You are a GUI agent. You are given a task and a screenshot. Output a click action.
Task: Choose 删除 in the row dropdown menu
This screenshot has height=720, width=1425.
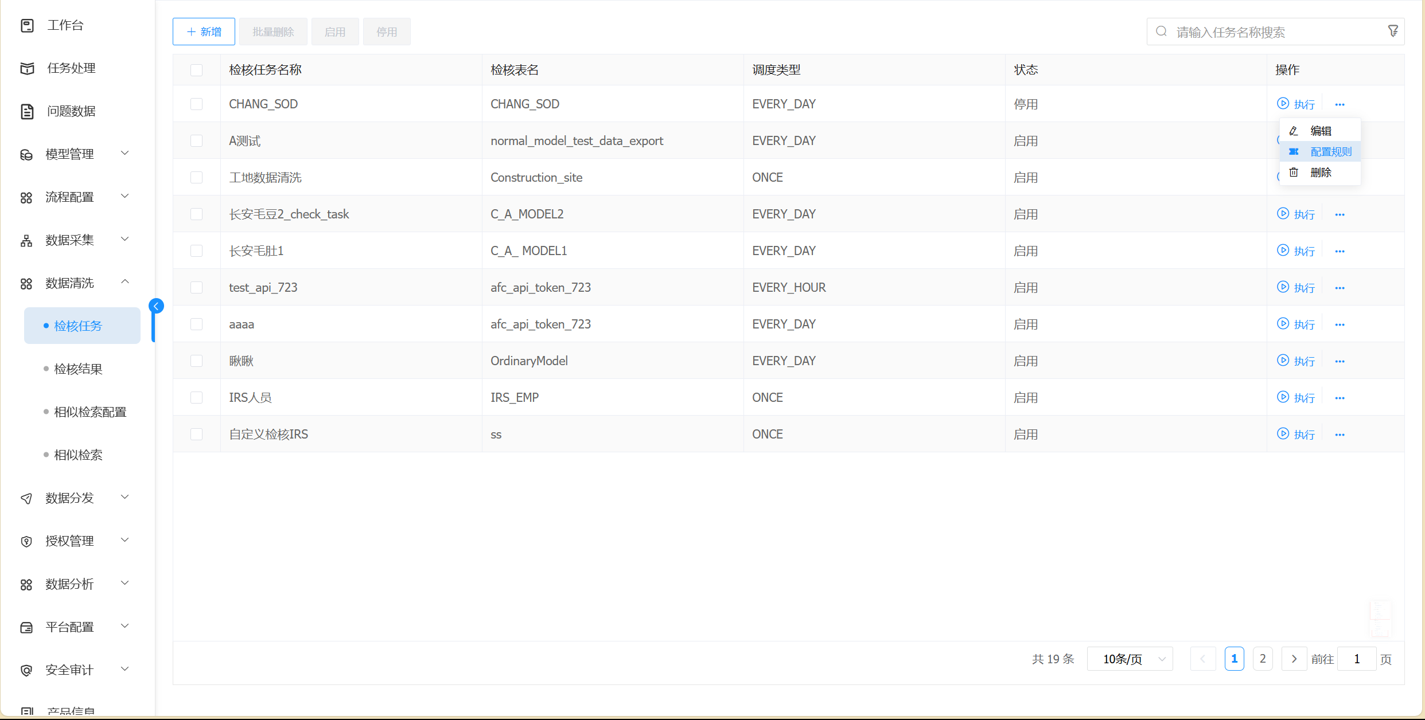point(1320,173)
